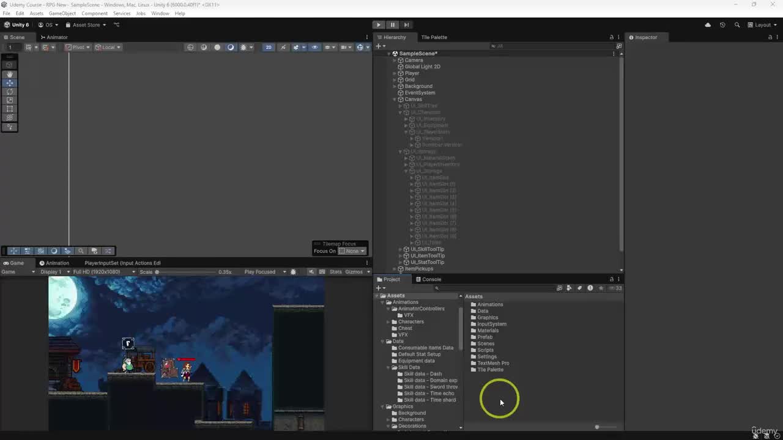Open the cloud services icon
This screenshot has height=440, width=783.
pos(708,25)
